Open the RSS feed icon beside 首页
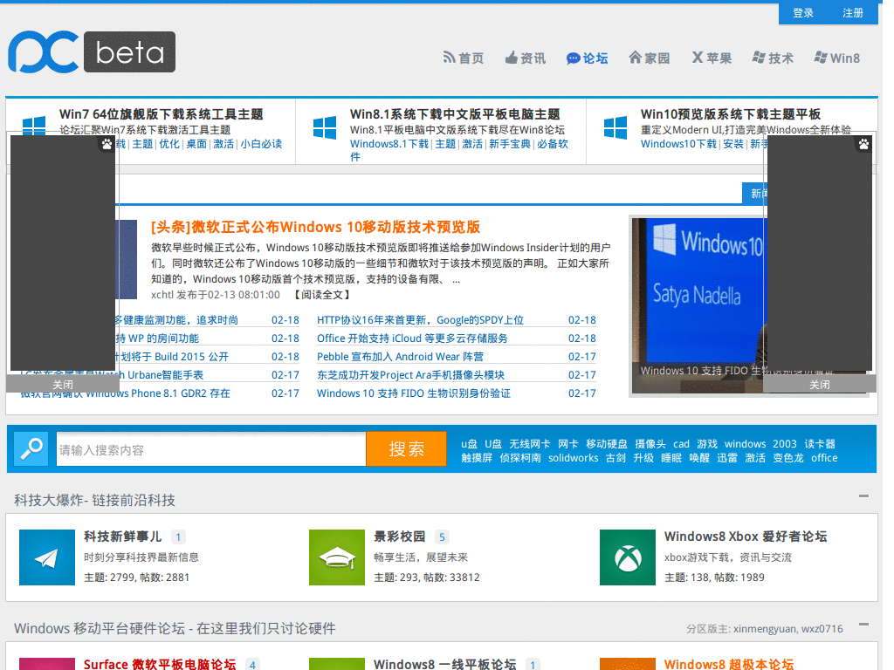 pyautogui.click(x=449, y=58)
